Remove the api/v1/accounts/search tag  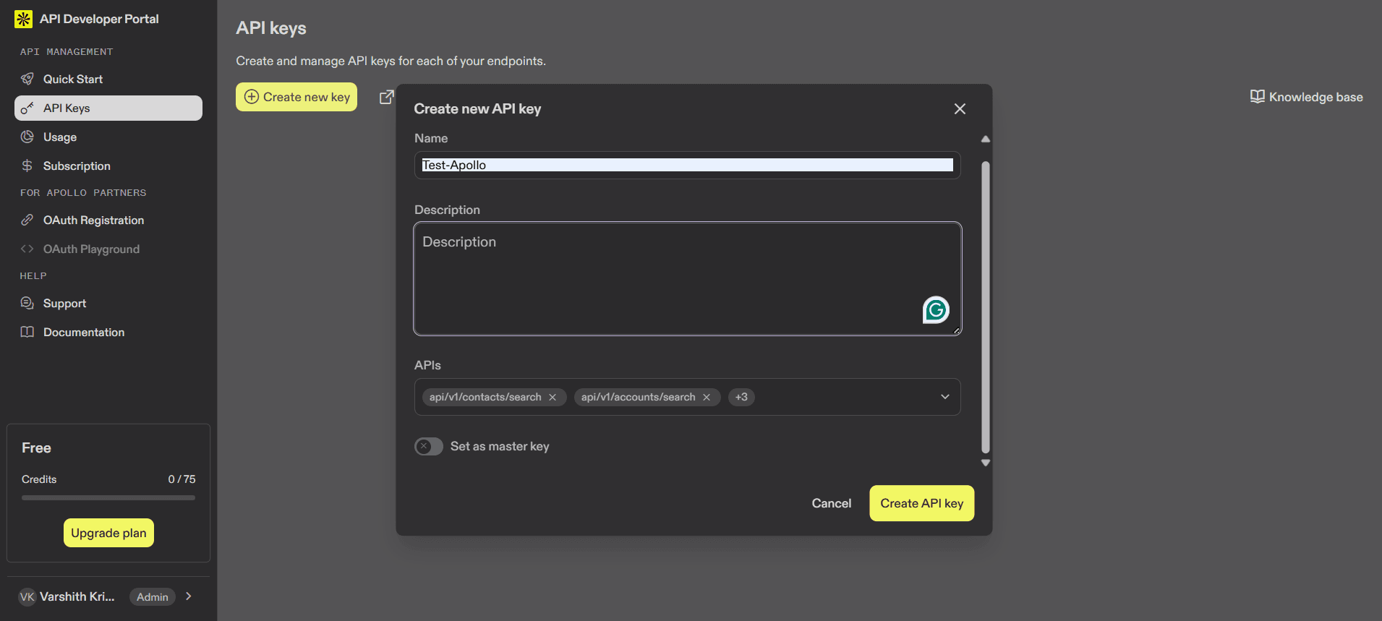(707, 397)
